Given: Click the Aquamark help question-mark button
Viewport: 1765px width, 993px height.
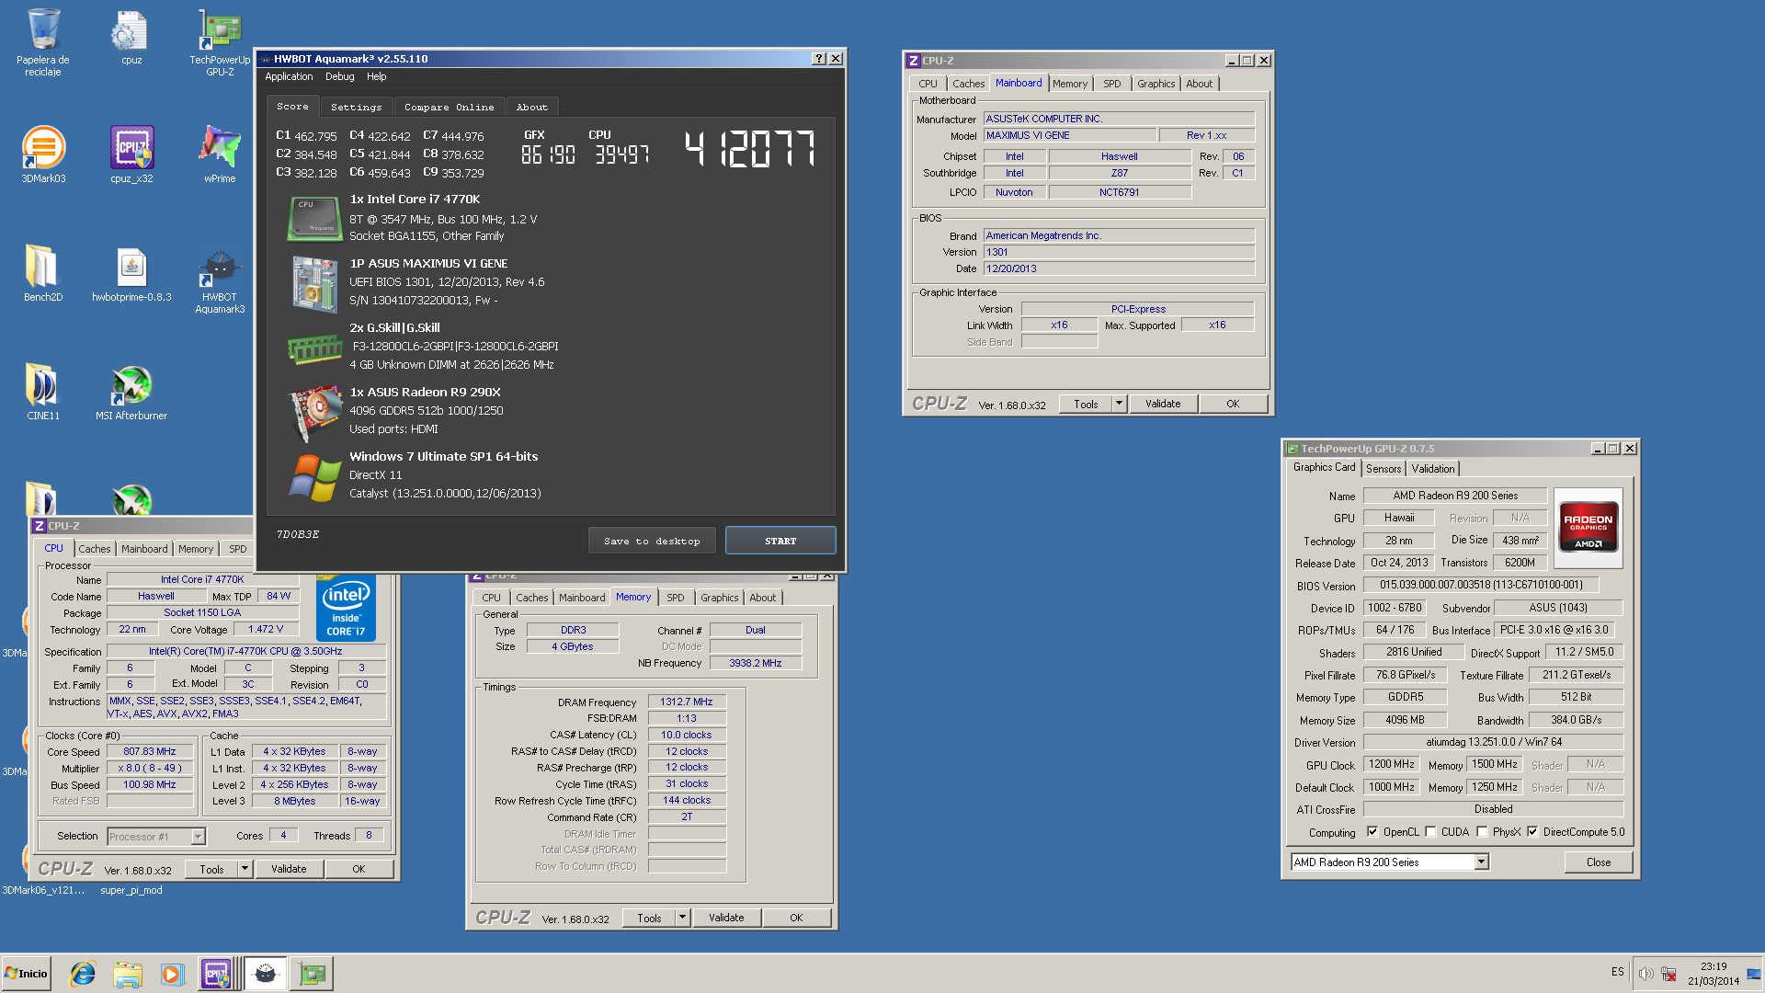Looking at the screenshot, I should 819,59.
